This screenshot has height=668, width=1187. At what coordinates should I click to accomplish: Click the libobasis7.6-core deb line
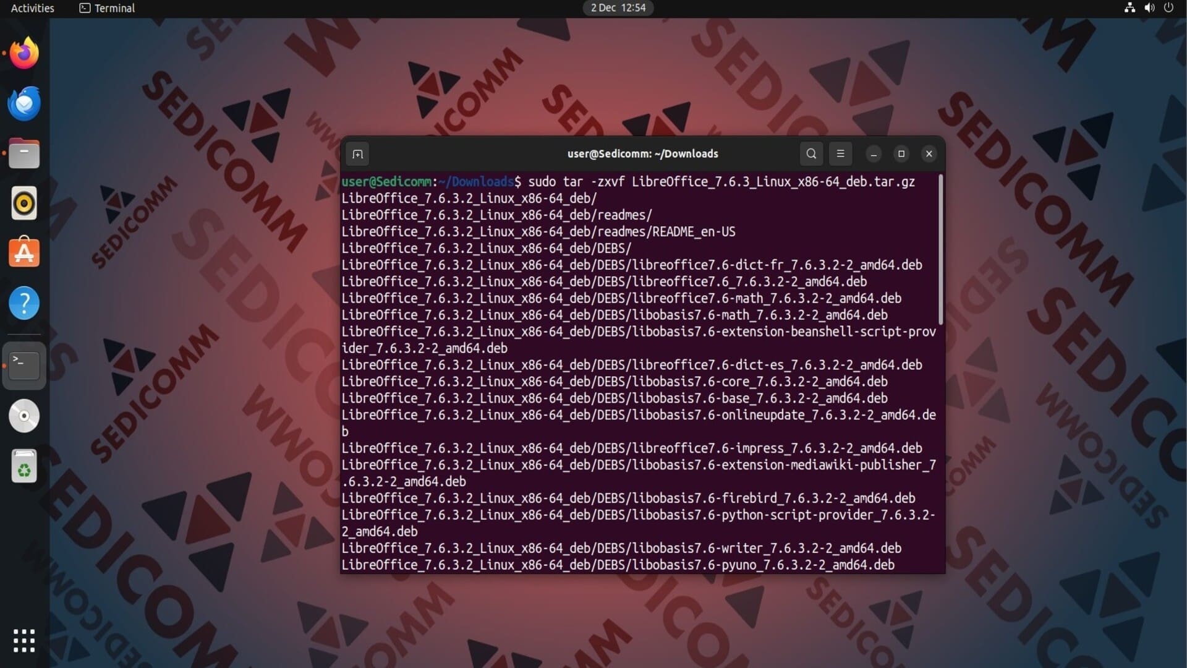tap(615, 382)
